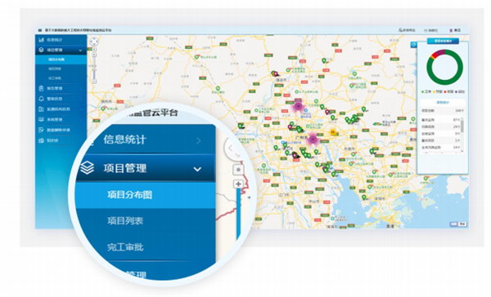Click the clock icon tab beside statistics panel
Image resolution: width=491 pixels, height=297 pixels.
(x=414, y=45)
